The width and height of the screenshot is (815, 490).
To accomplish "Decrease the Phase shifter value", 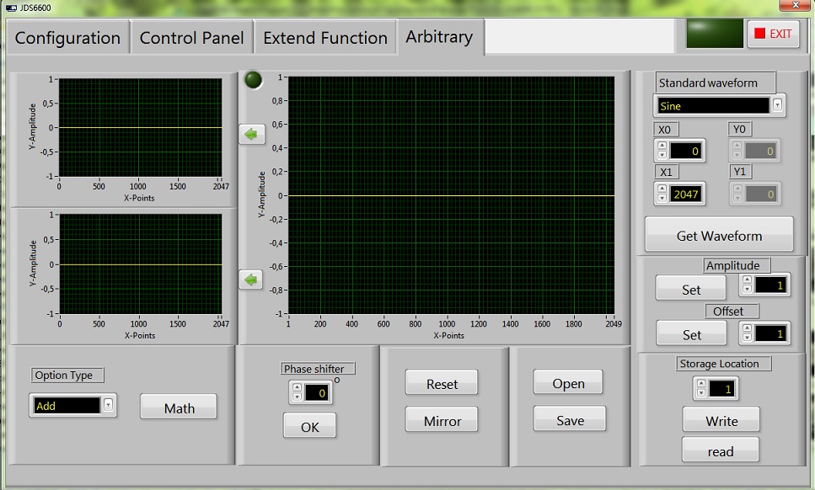I will (297, 397).
